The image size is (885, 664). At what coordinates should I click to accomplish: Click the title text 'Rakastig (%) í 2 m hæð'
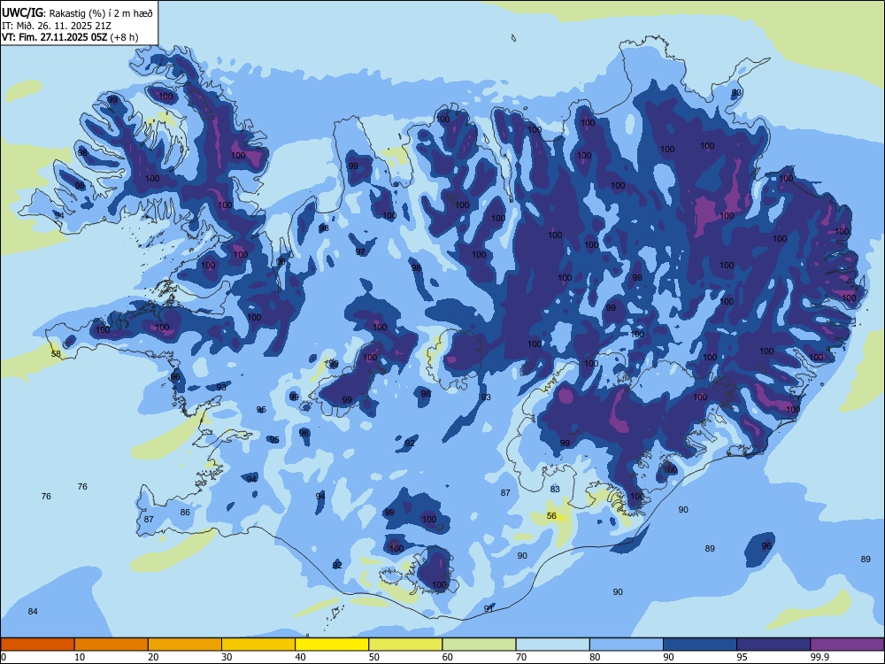(101, 13)
